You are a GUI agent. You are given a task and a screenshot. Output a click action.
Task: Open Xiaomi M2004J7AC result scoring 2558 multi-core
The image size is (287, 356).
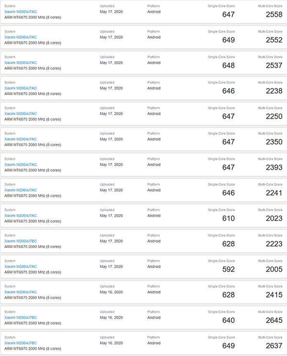click(21, 12)
